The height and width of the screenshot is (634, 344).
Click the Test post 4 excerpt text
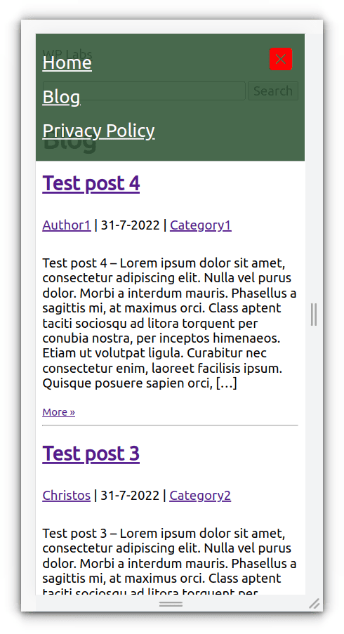170,323
